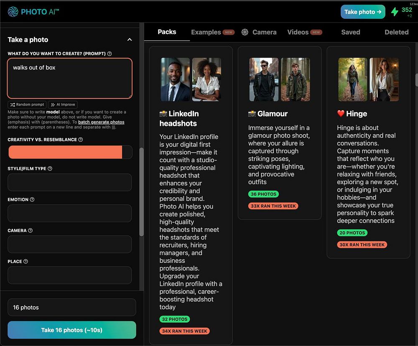Click the 34X RAN THIS WEEK badge

pyautogui.click(x=184, y=331)
